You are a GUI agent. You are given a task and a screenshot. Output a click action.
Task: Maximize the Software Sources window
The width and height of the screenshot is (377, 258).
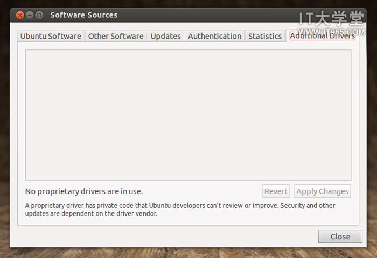[x=39, y=15]
